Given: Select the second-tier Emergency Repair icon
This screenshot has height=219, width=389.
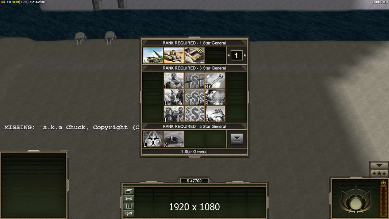Looking at the screenshot, I should (x=215, y=97).
